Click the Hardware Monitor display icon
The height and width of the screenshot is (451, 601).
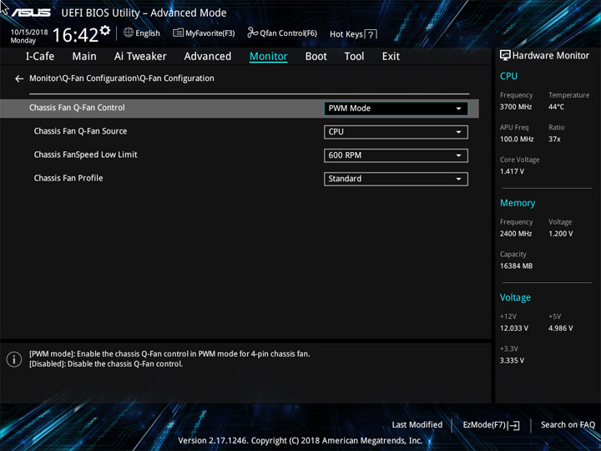pyautogui.click(x=505, y=56)
